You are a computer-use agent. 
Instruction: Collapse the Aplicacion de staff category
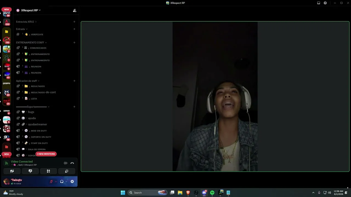click(x=28, y=81)
